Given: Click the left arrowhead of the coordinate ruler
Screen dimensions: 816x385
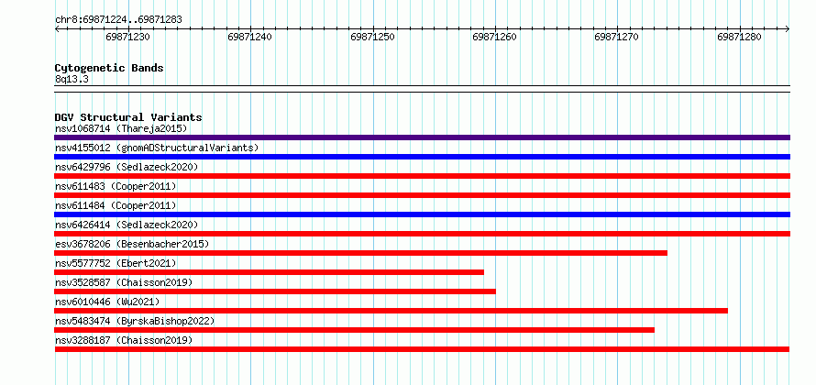Looking at the screenshot, I should pos(57,29).
